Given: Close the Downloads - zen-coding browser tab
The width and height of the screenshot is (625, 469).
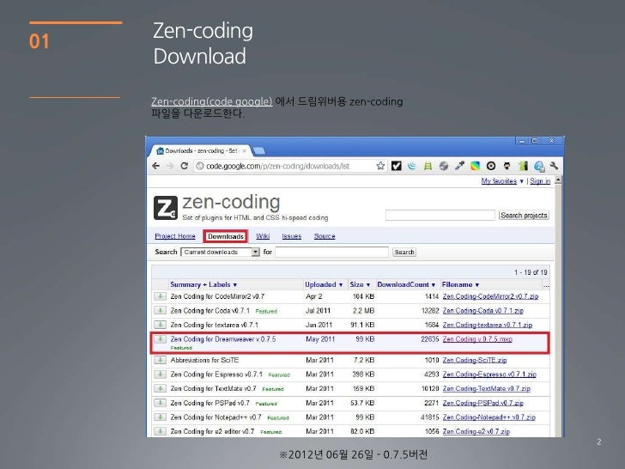Looking at the screenshot, I should point(245,151).
